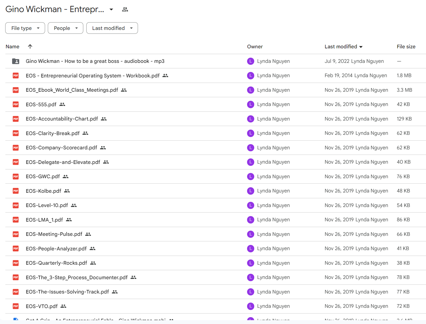Click the 3.3 MB file size value
Viewport: 426px width, 324px height.
(x=404, y=90)
